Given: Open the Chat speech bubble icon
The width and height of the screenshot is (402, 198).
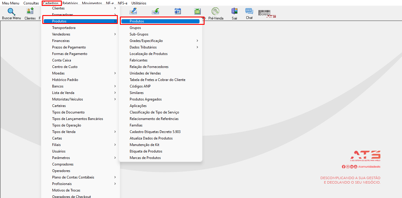Looking at the screenshot, I should tap(249, 11).
